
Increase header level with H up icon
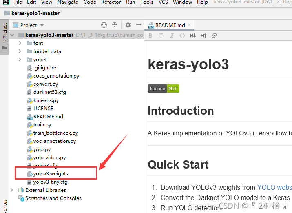click(204, 35)
